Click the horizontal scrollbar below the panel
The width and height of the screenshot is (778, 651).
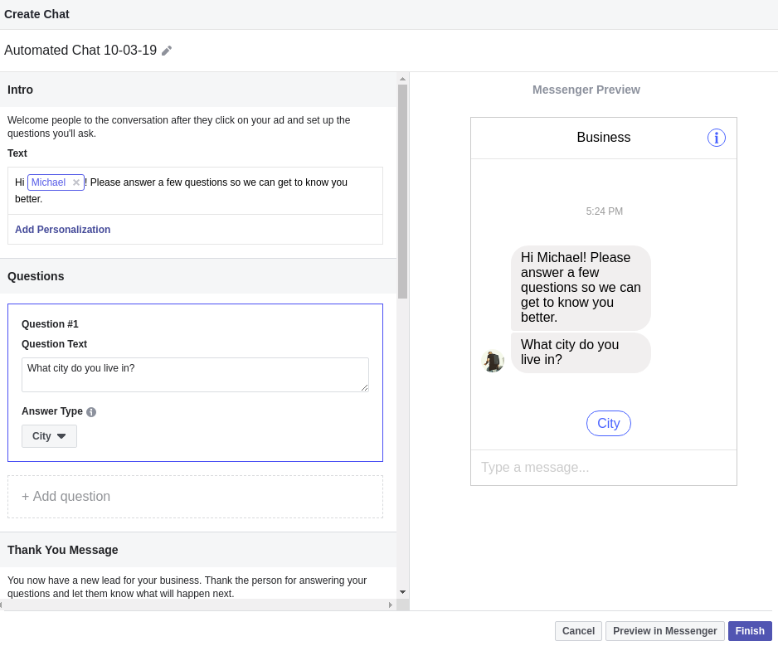(195, 605)
